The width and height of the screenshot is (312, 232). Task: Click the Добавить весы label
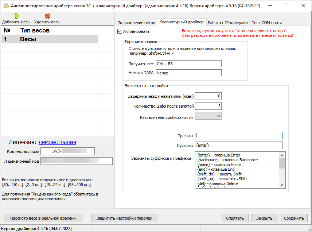pyautogui.click(x=16, y=22)
